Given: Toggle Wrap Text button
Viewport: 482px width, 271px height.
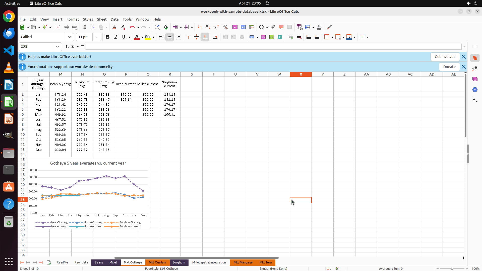Looking at the screenshot, I should 215,37.
